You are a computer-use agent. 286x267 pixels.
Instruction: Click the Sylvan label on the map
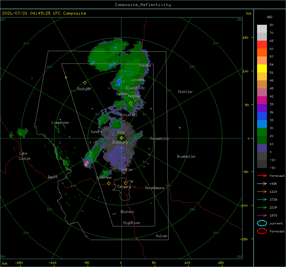[122, 94]
